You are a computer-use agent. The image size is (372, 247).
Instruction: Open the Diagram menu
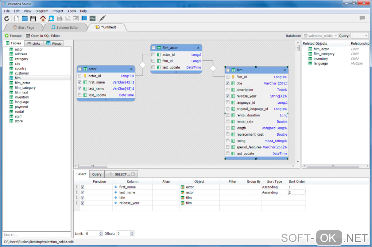pyautogui.click(x=42, y=11)
